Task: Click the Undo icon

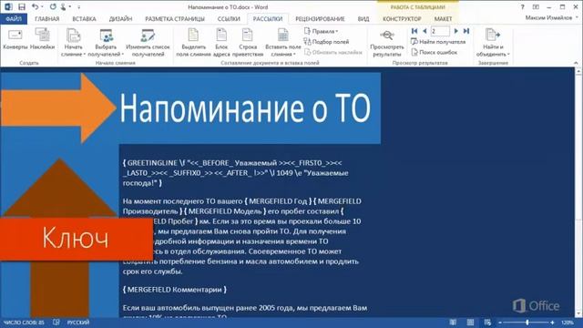Action: (35, 6)
